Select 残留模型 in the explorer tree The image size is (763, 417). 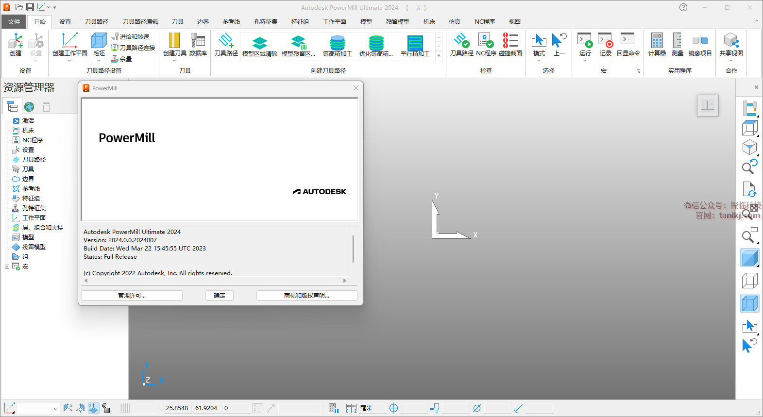point(34,247)
